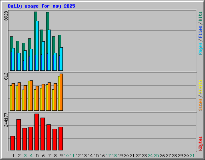The height and width of the screenshot is (160, 205).
Task: Click day 24 on the x-axis
Action: coord(150,156)
